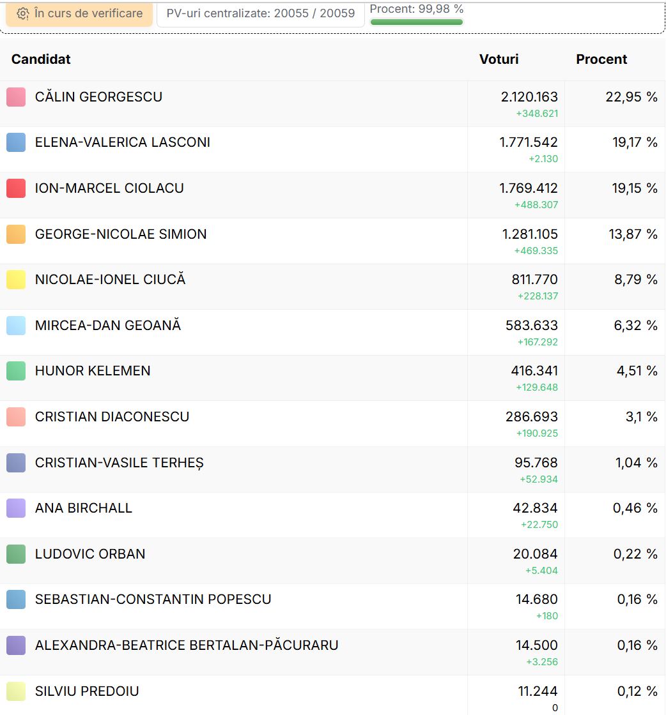This screenshot has width=666, height=715.
Task: Sort by the Candidat column header
Action: pos(41,59)
